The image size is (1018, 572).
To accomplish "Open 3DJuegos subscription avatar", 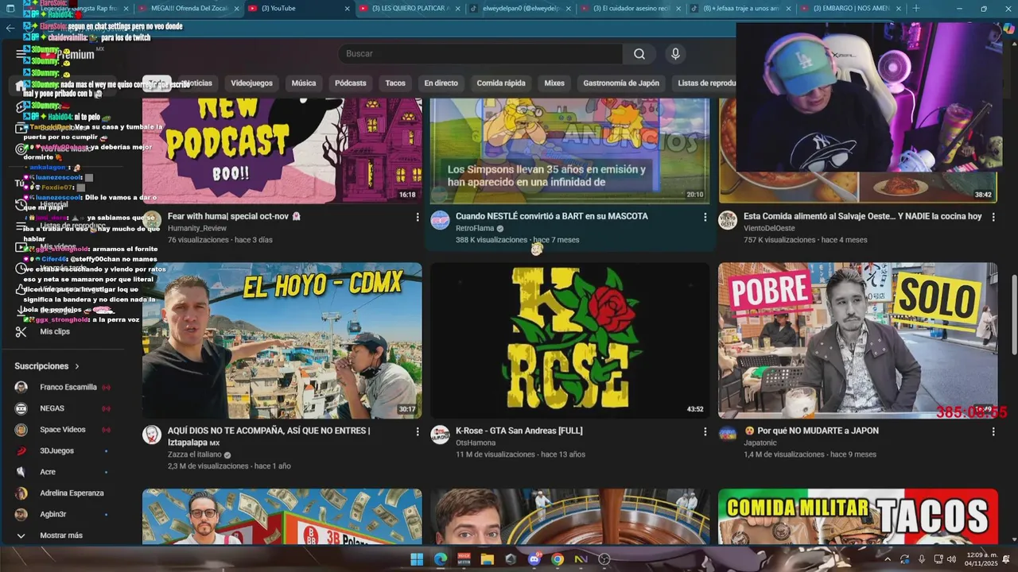I will [x=21, y=450].
